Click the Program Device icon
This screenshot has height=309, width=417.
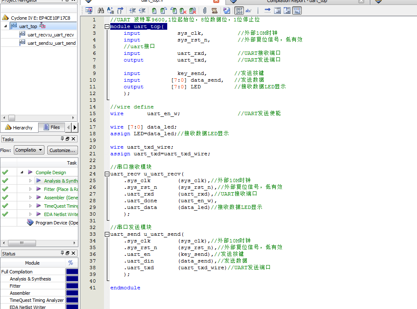[30, 223]
